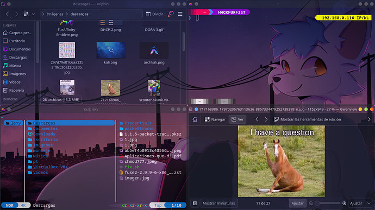Viewport: 375px width, 210px height.
Task: Click the Imágenes breadcrumb in Dolphin
Action: coord(55,14)
